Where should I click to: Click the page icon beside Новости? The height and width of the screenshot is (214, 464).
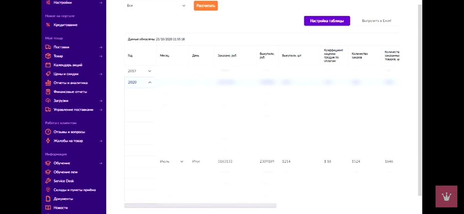click(x=48, y=207)
